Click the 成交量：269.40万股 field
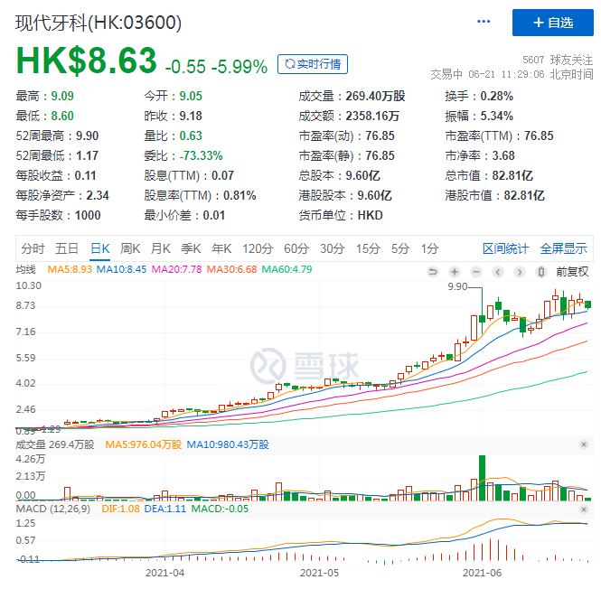 coord(352,96)
